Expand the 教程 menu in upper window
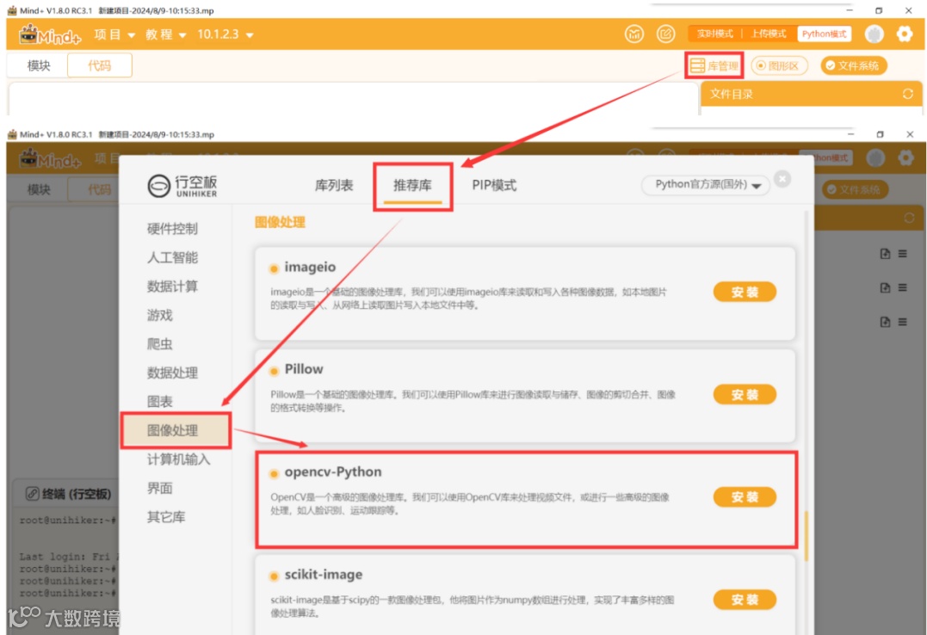This screenshot has height=635, width=927. pyautogui.click(x=166, y=35)
